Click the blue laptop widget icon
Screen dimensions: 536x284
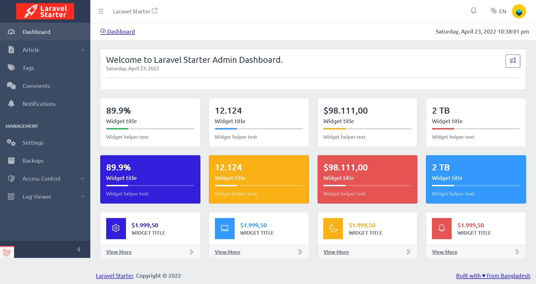point(225,228)
